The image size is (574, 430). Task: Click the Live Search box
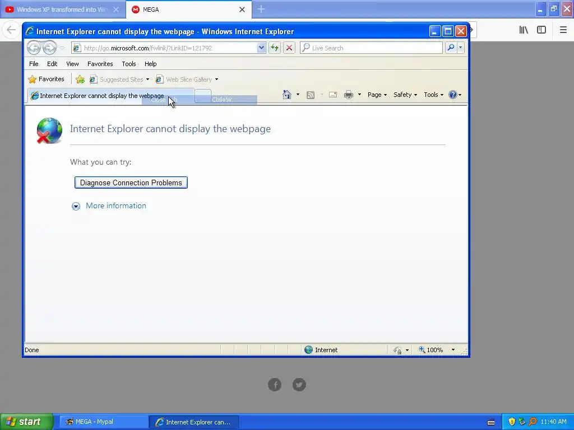click(371, 48)
